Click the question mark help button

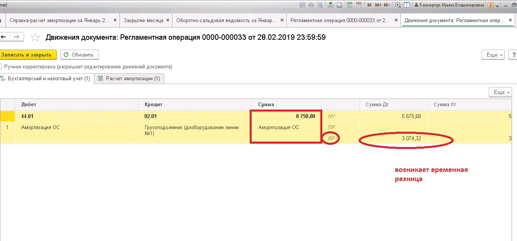[512, 55]
